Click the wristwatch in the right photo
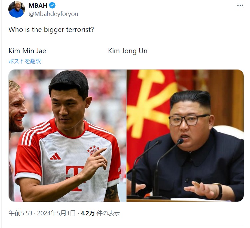 (219, 191)
